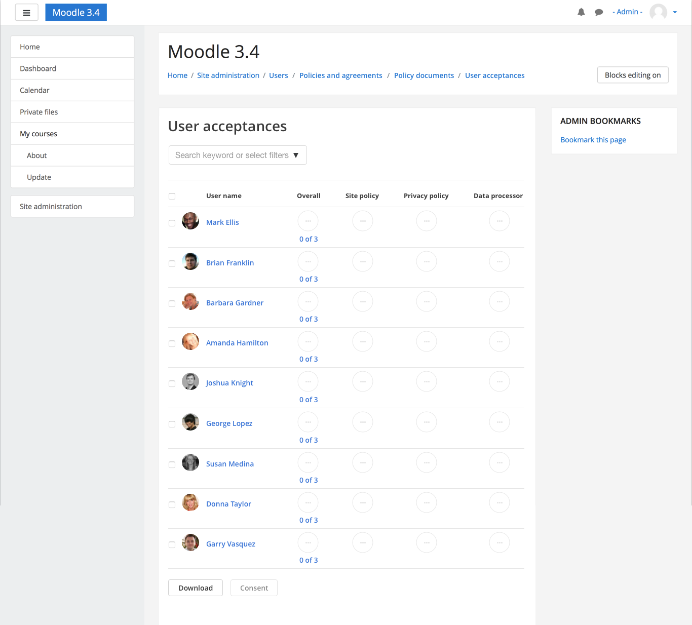Click Donna Taylor's 0 of 3 link

(x=309, y=520)
